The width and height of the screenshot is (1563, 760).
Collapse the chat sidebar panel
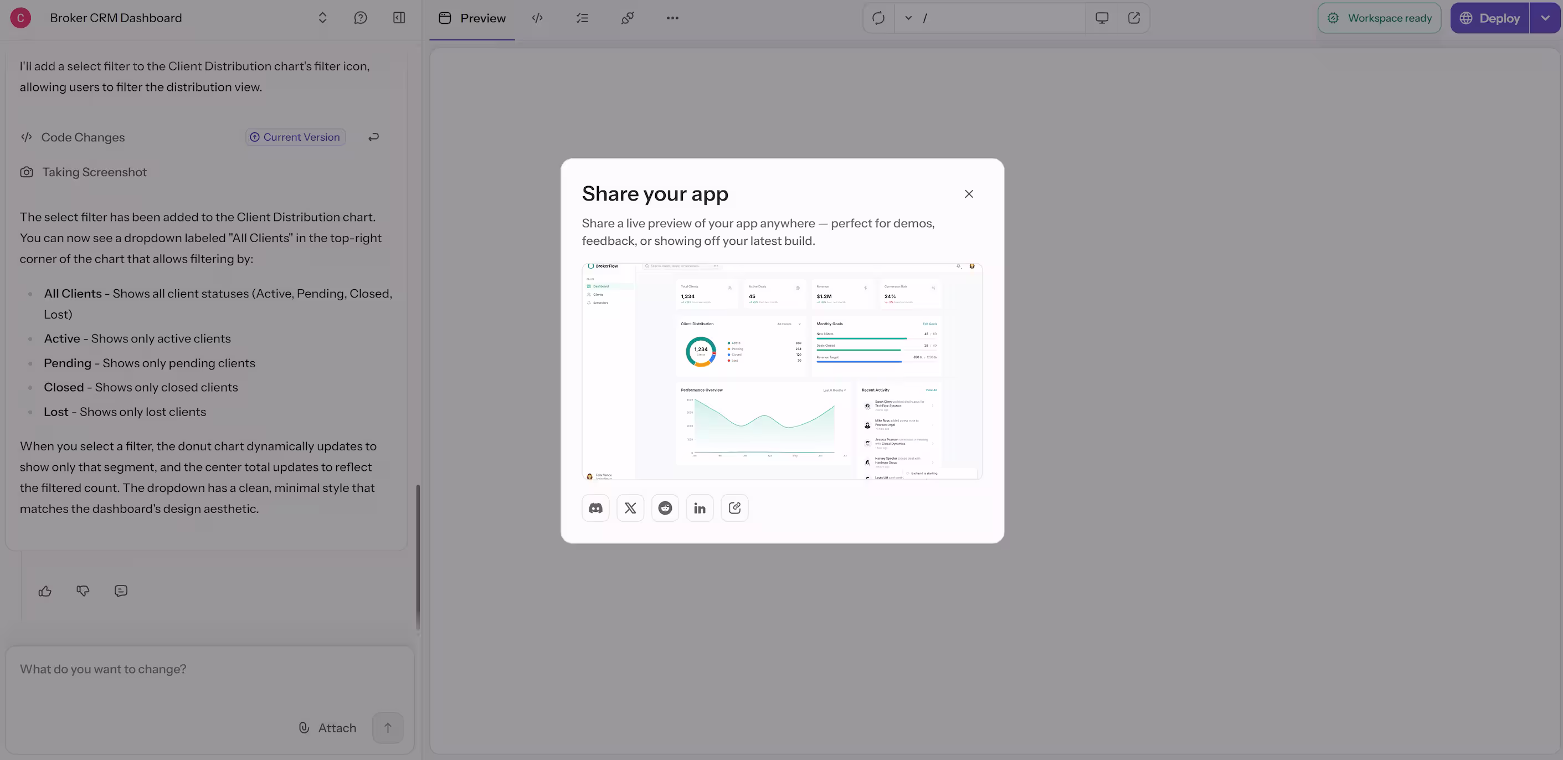coord(399,18)
